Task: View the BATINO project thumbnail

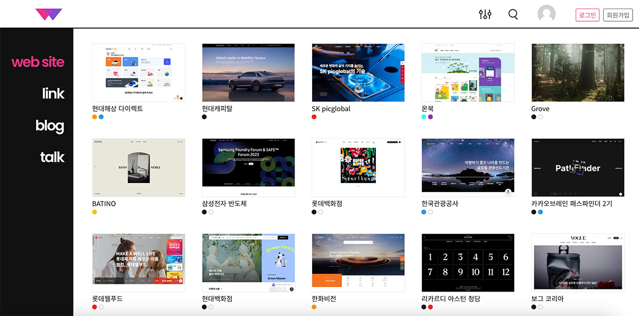Action: (138, 167)
